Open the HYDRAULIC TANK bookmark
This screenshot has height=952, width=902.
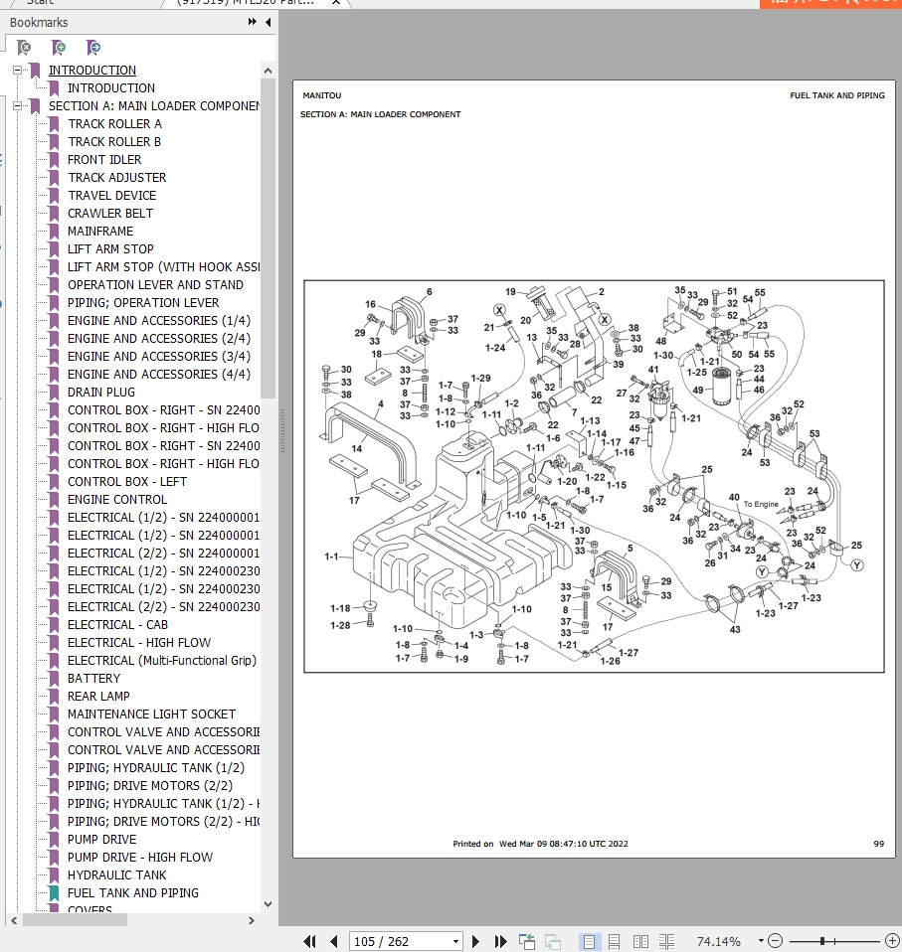(x=116, y=875)
